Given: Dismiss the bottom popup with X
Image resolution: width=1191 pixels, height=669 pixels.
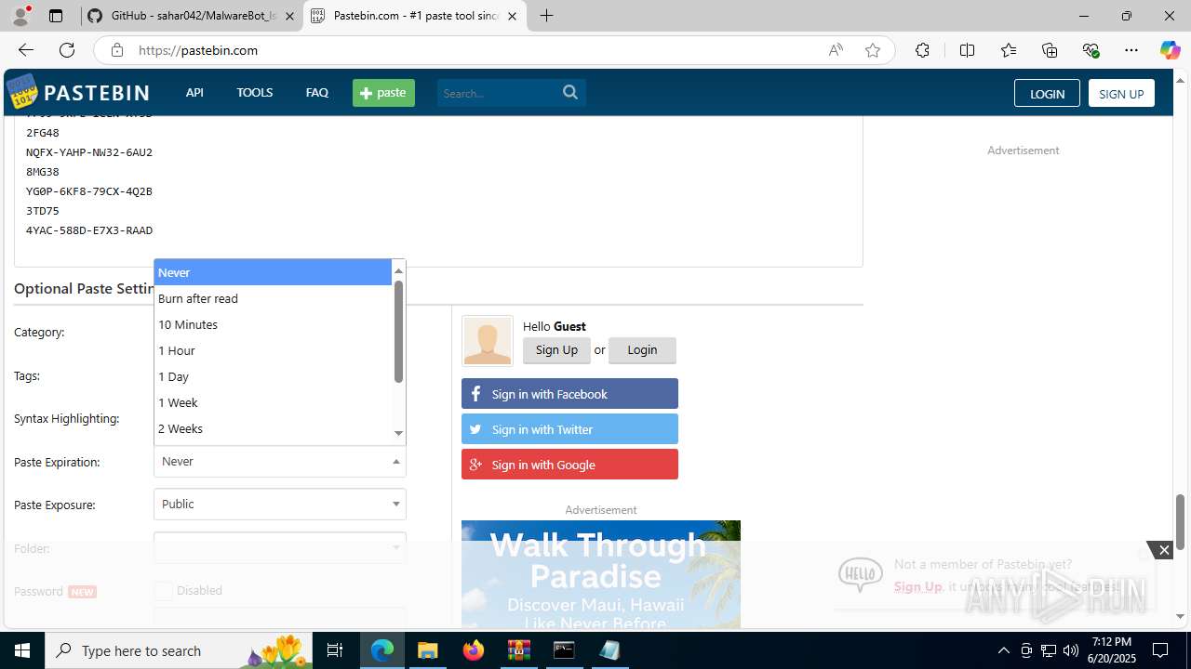Looking at the screenshot, I should click(x=1164, y=550).
